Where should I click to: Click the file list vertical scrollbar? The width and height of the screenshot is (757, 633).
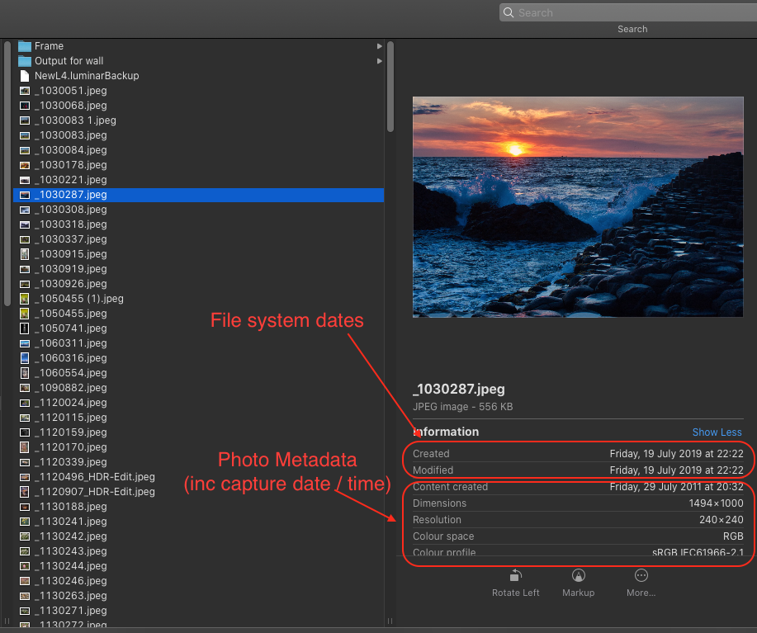pos(390,87)
